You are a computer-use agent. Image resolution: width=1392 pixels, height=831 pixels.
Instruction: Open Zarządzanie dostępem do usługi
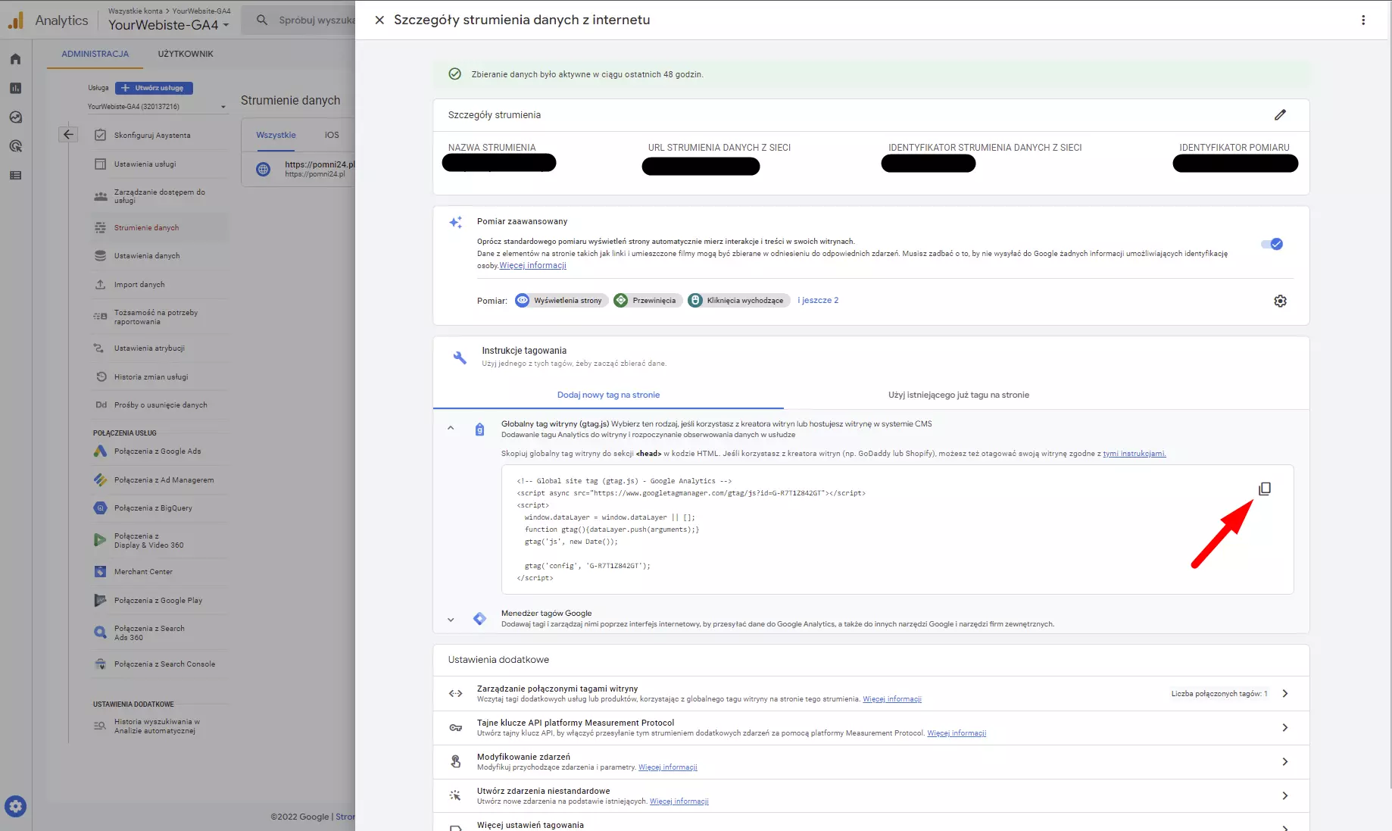(x=160, y=196)
